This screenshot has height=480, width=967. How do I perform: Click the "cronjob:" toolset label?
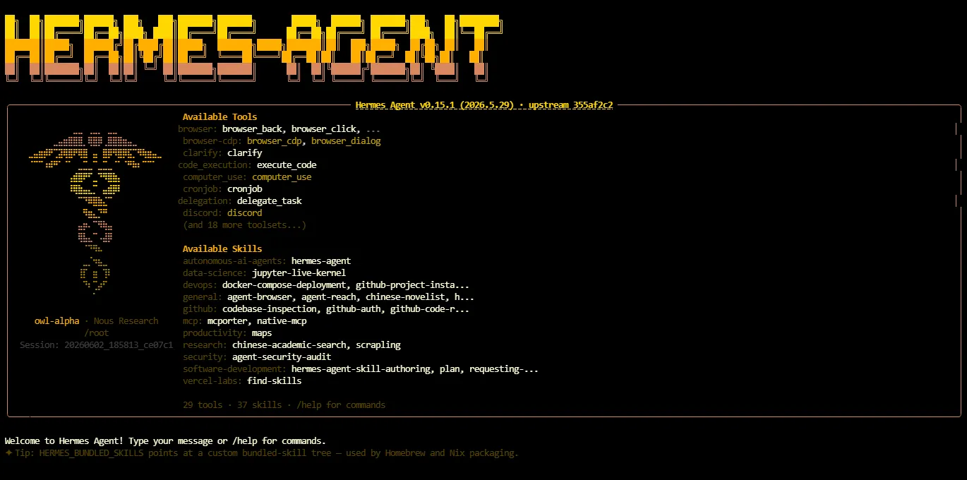pyautogui.click(x=203, y=189)
